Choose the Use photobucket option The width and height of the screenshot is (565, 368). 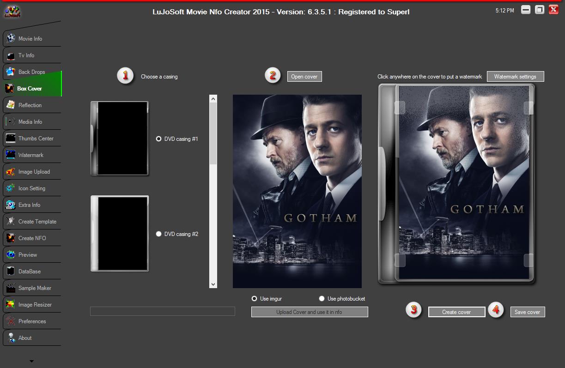(322, 299)
